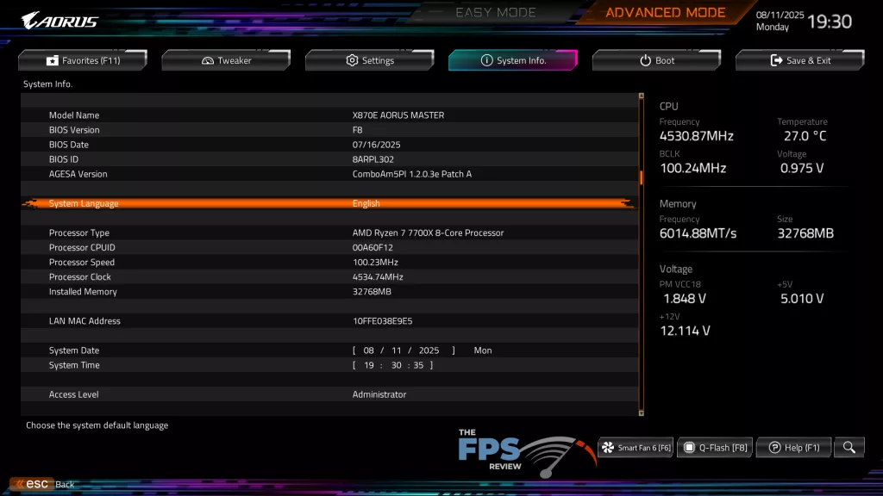This screenshot has height=496, width=883.
Task: Select minutes 30 in System Time
Action: coord(396,365)
